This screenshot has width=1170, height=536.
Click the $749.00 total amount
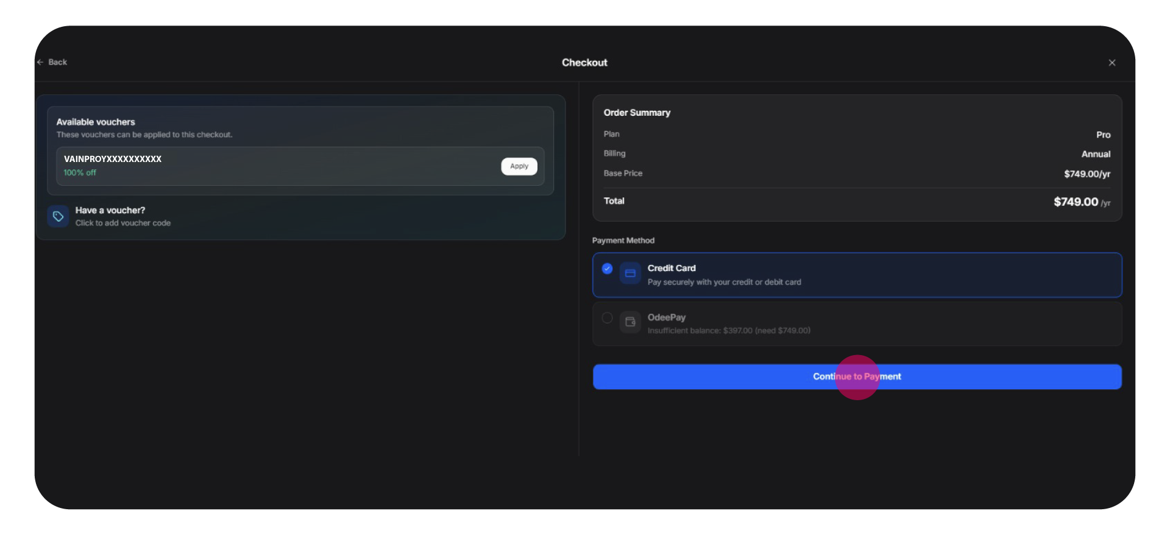pos(1076,202)
